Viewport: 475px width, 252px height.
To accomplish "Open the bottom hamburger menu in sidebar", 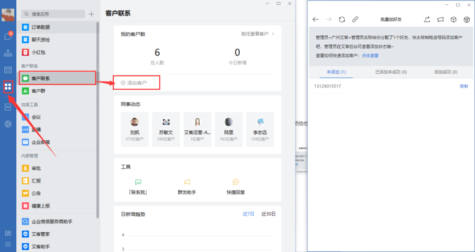I will [x=8, y=244].
